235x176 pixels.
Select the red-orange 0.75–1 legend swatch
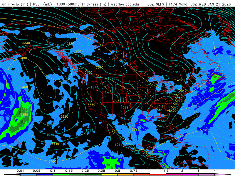tap(142, 175)
